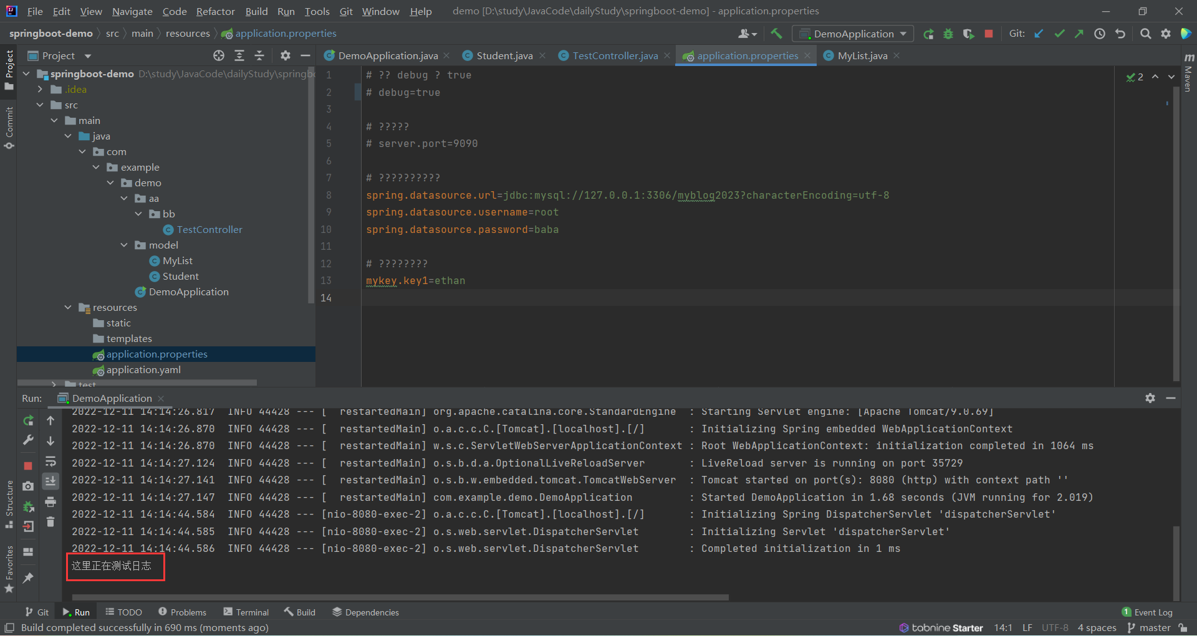Select application.yaml in project tree
1197x636 pixels.
coord(143,369)
